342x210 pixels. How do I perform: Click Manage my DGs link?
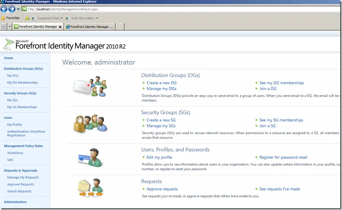click(161, 89)
